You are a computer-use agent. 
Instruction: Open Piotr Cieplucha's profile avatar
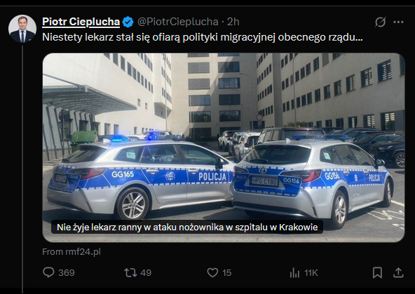coord(22,29)
